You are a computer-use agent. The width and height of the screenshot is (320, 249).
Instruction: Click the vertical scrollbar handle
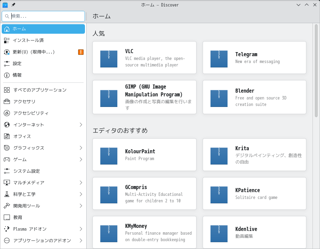[x=316, y=71]
